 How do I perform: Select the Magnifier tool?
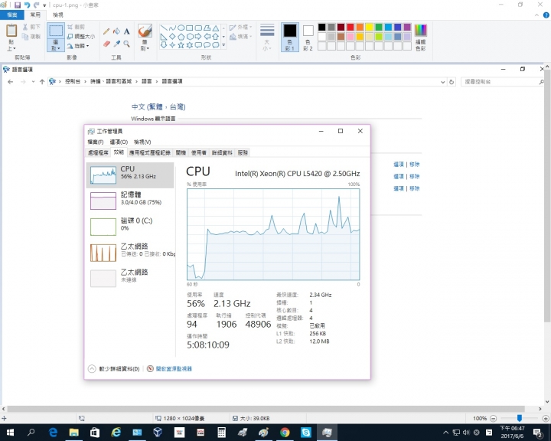pyautogui.click(x=127, y=44)
